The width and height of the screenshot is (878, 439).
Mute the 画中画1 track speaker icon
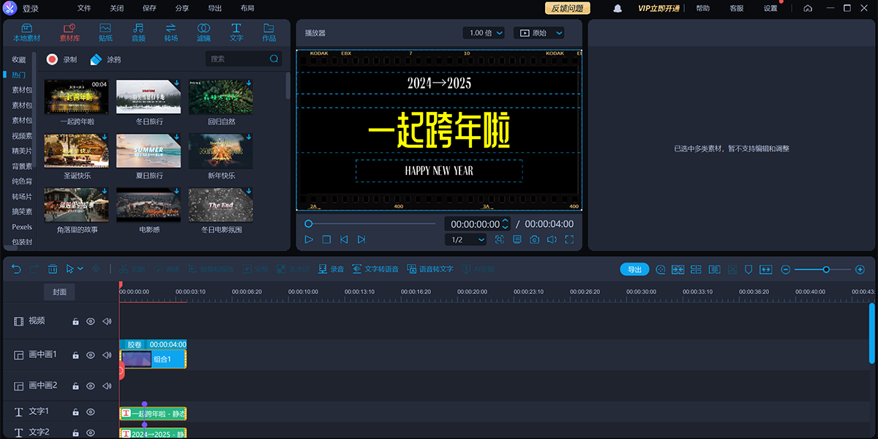(106, 355)
